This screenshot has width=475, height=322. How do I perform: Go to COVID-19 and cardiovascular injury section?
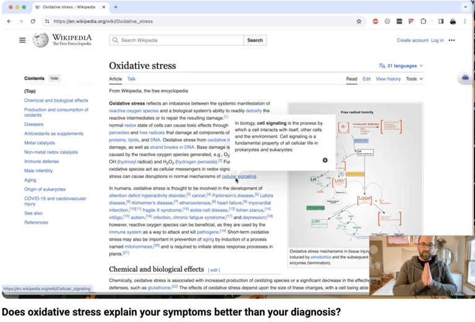[x=55, y=201]
